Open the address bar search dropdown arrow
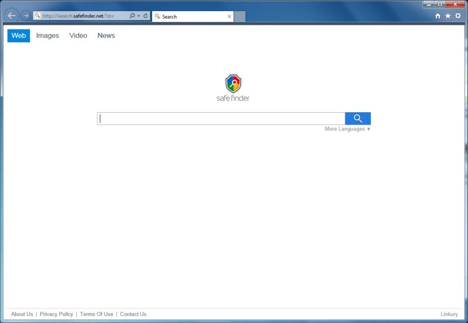The width and height of the screenshot is (468, 323). 139,16
